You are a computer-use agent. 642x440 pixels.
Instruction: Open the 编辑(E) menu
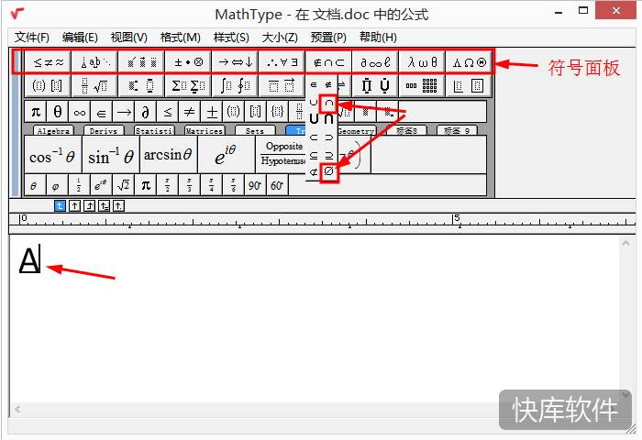80,38
